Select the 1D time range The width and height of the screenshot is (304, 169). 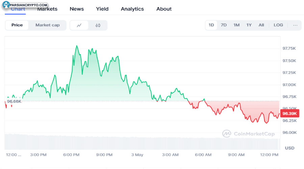pyautogui.click(x=211, y=25)
